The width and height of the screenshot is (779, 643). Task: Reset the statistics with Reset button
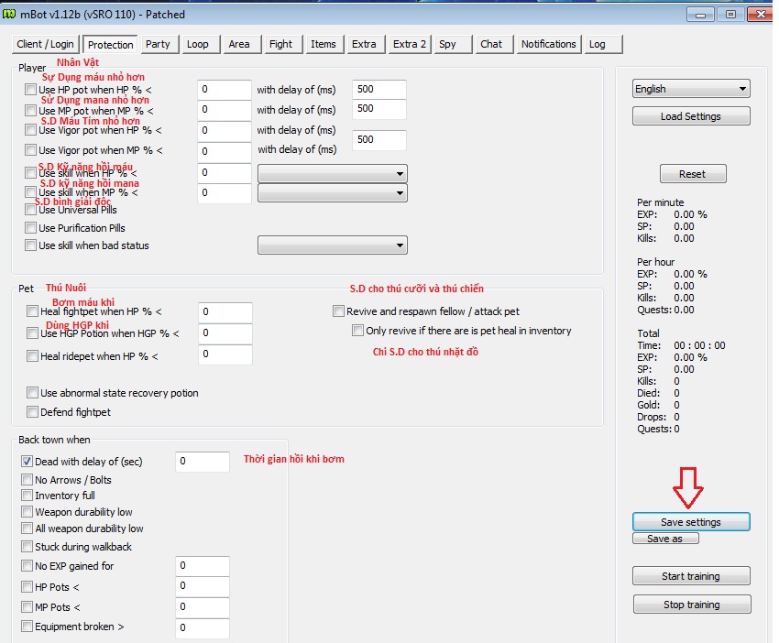pos(692,174)
